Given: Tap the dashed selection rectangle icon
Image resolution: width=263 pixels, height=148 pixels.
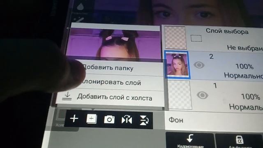Looking at the screenshot, I should 196,38.
